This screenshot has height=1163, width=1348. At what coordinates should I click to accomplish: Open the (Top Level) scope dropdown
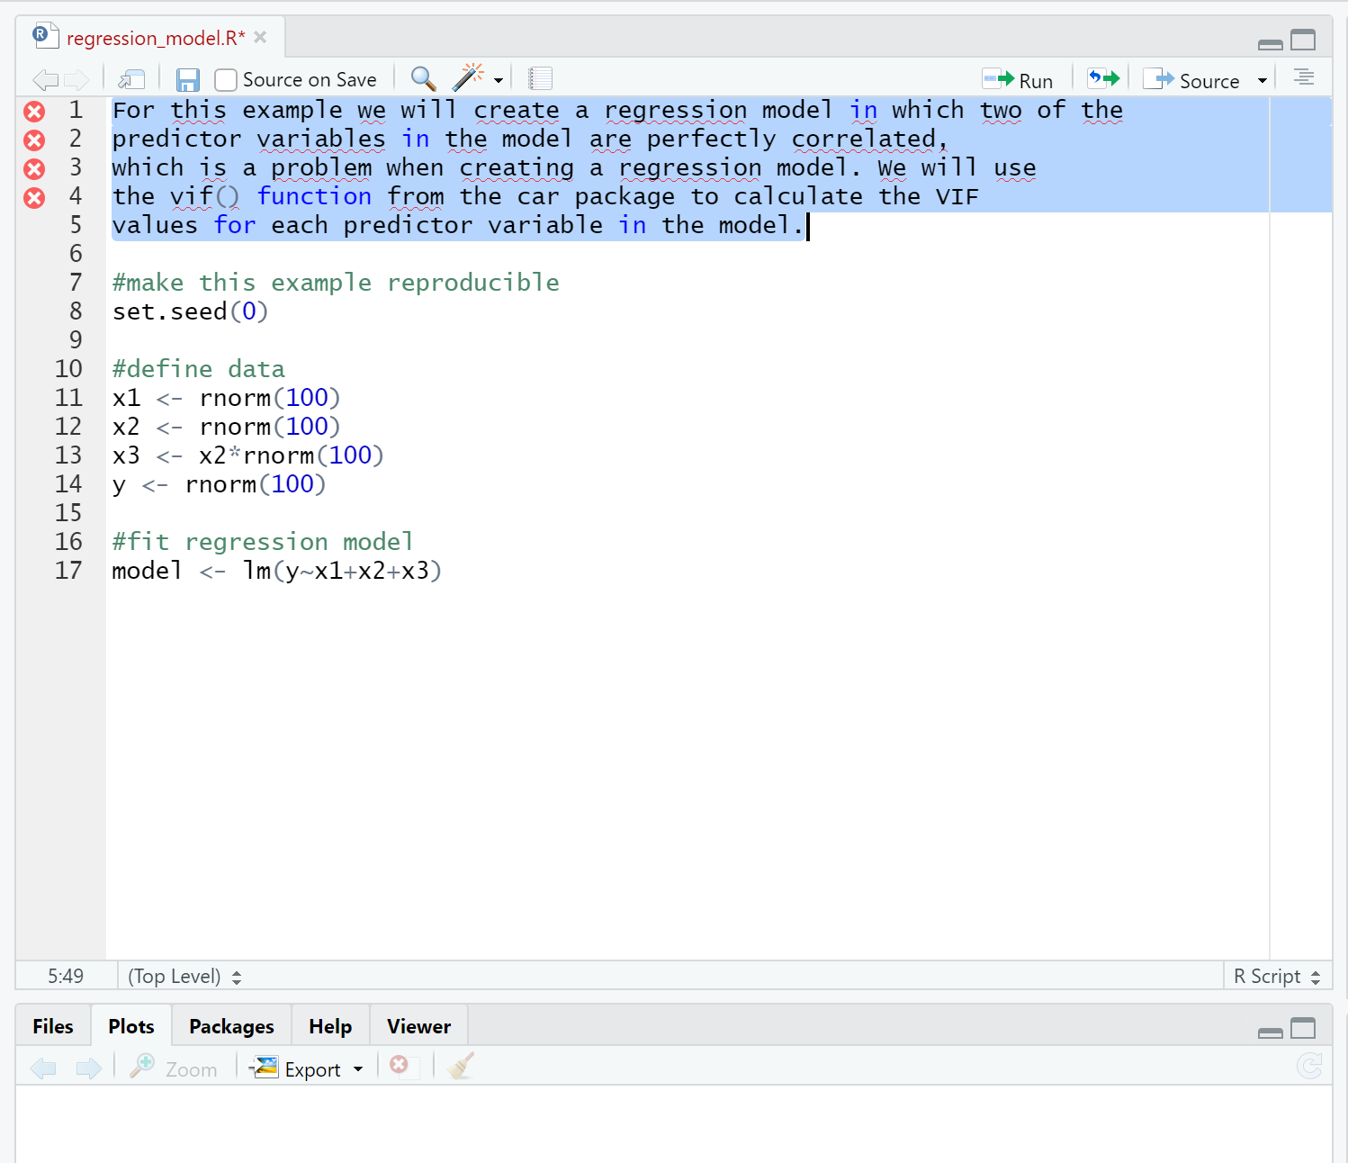pyautogui.click(x=184, y=977)
